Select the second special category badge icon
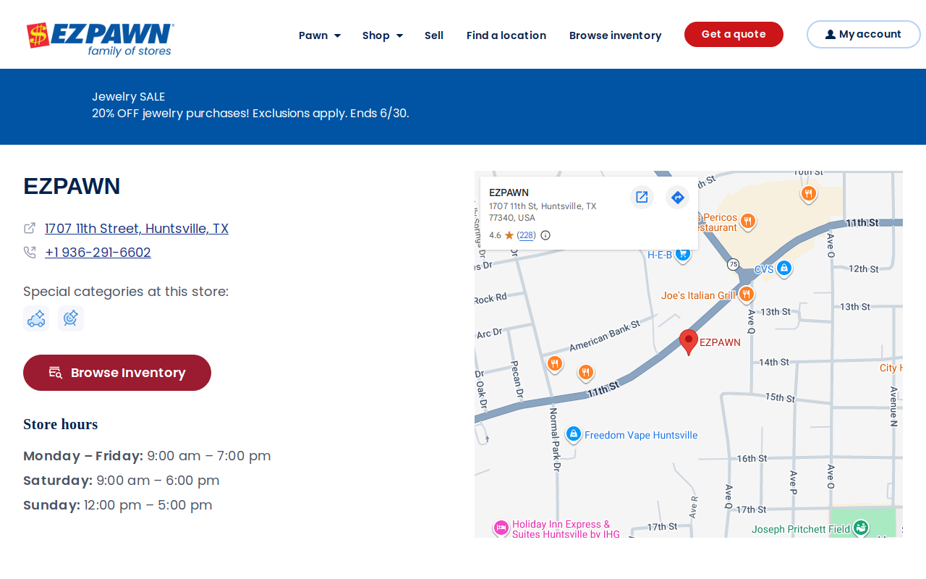 click(x=71, y=318)
